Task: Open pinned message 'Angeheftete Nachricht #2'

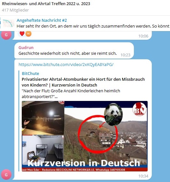Action: point(42,20)
